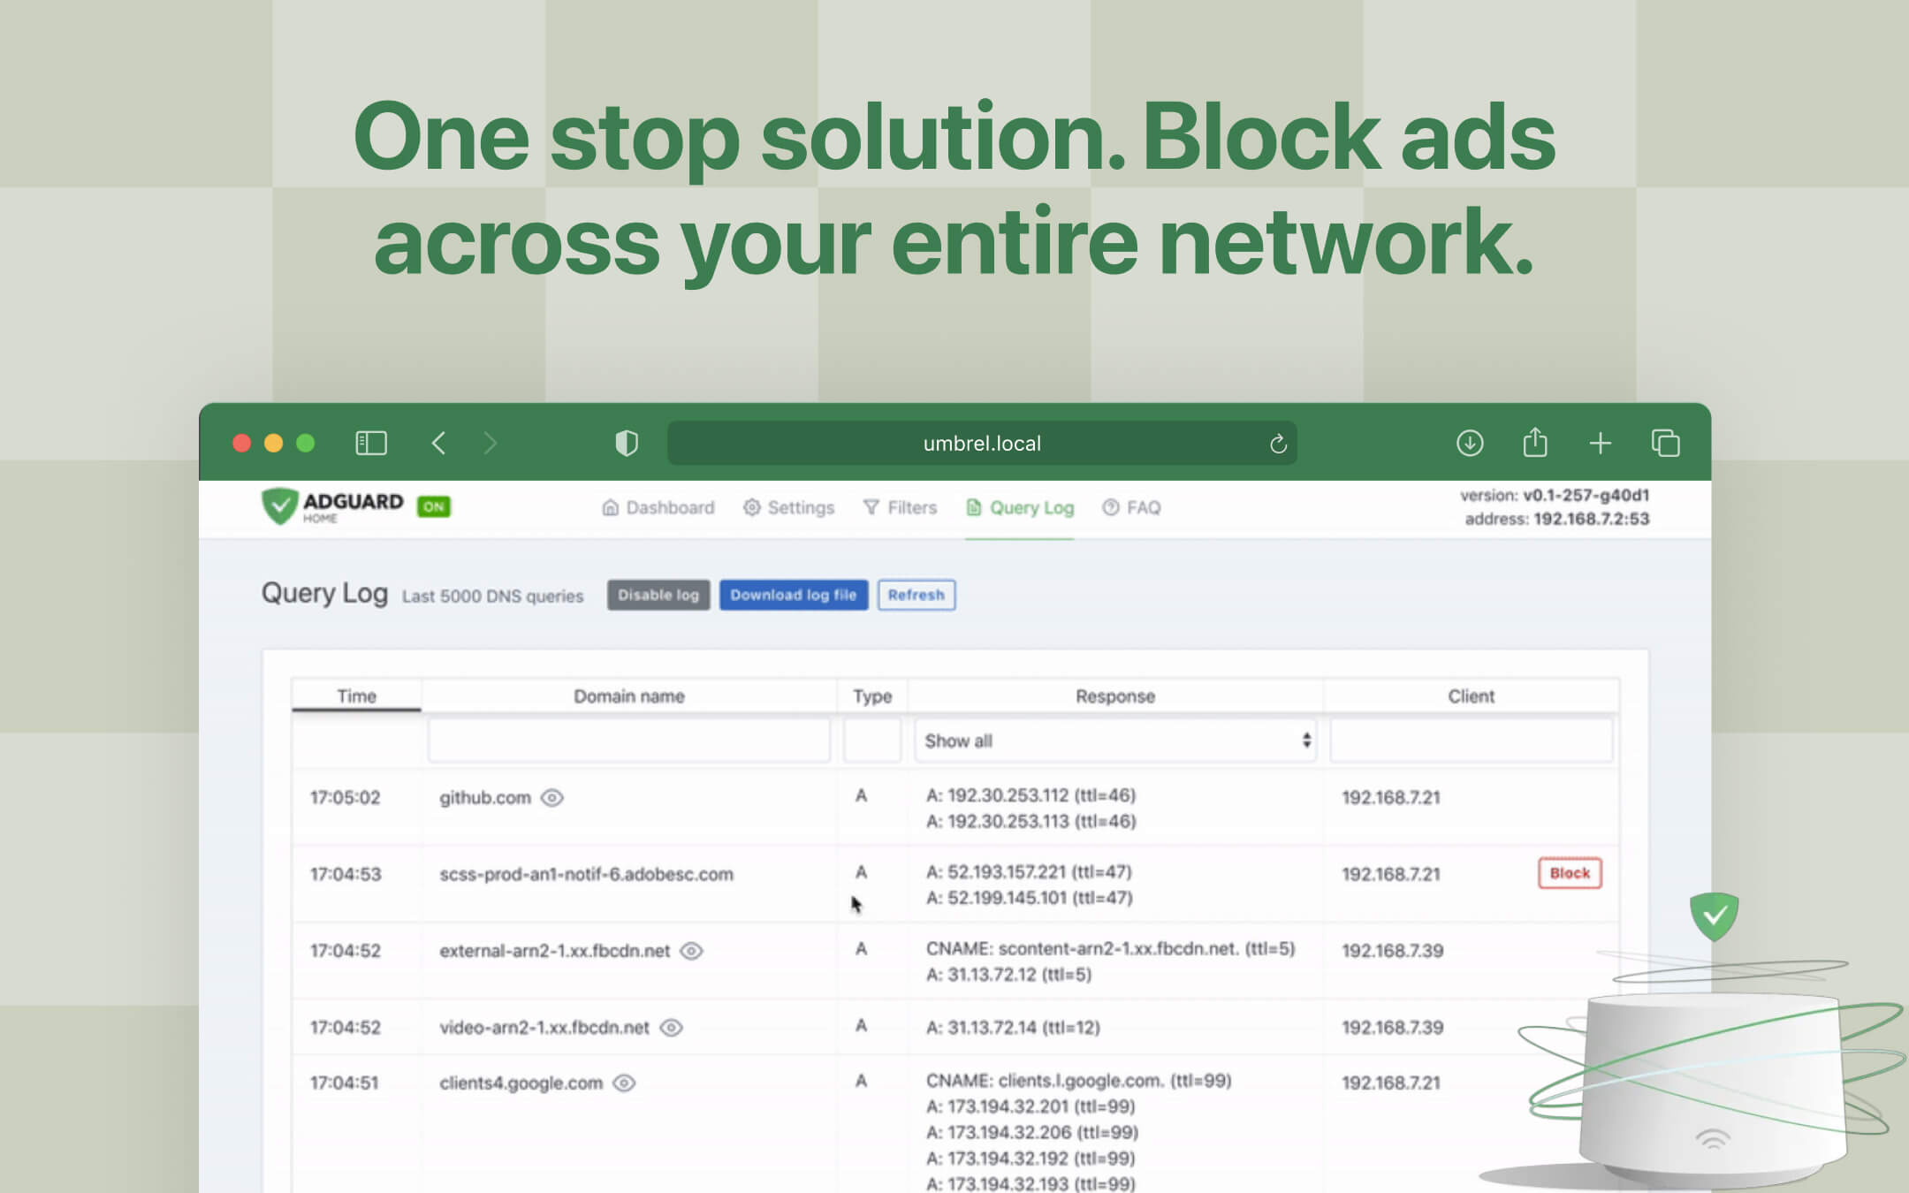This screenshot has height=1193, width=1909.
Task: Open the browser downloads icon
Action: coord(1470,443)
